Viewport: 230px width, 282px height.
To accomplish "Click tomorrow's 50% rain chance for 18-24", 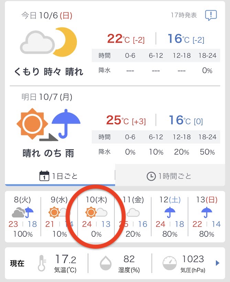I will pyautogui.click(x=207, y=152).
